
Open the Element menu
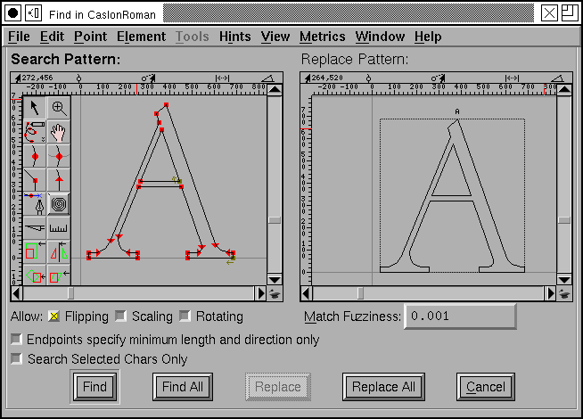141,37
